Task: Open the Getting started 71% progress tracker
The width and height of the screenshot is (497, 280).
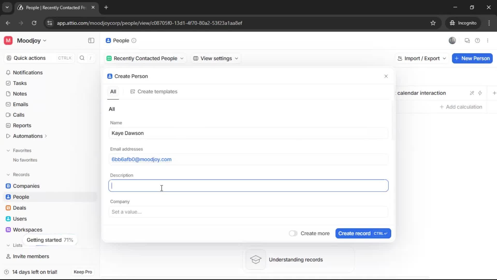Action: pos(50,240)
